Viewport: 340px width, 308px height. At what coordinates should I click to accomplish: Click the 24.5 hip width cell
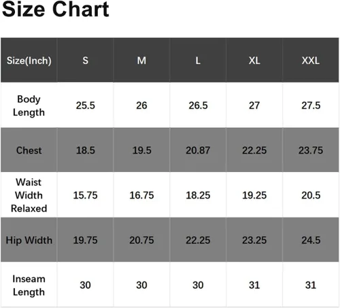coord(311,240)
